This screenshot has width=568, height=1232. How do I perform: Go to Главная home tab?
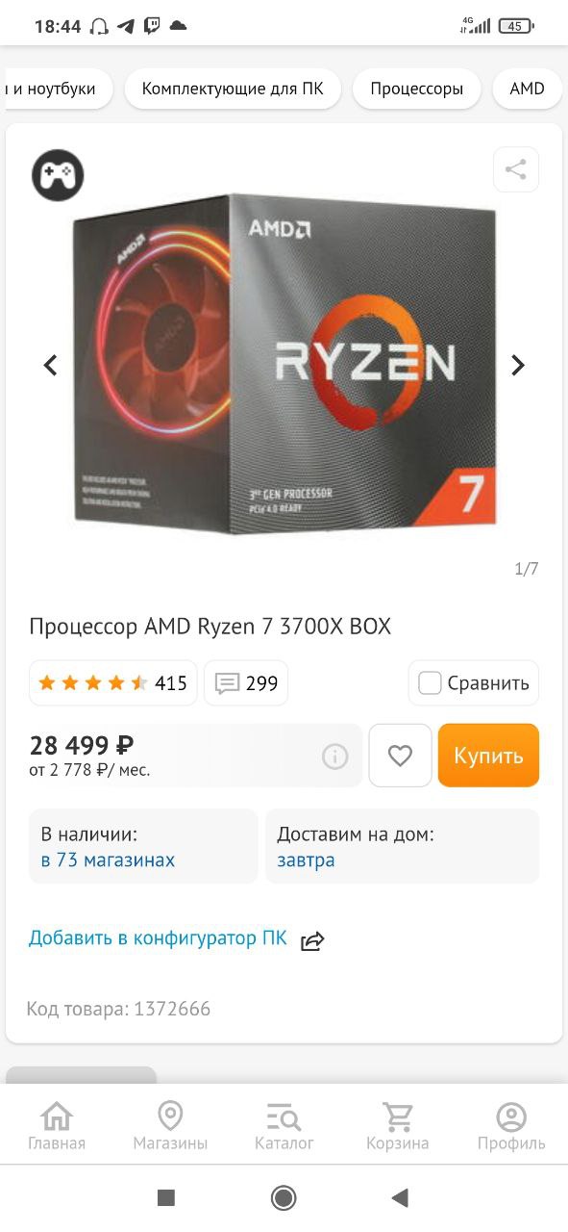click(57, 1127)
